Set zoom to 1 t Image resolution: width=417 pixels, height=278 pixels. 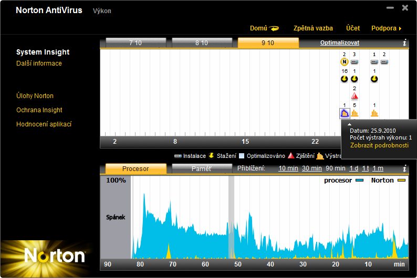coord(366,168)
